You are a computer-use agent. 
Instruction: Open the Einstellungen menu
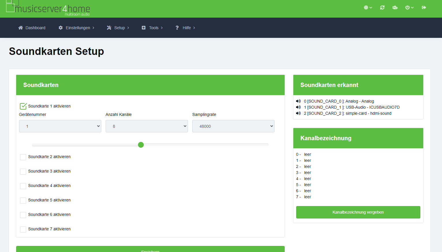pos(77,28)
